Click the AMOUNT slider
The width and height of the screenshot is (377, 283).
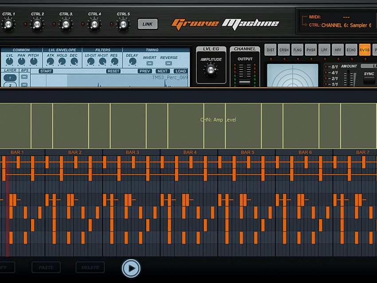pos(348,78)
